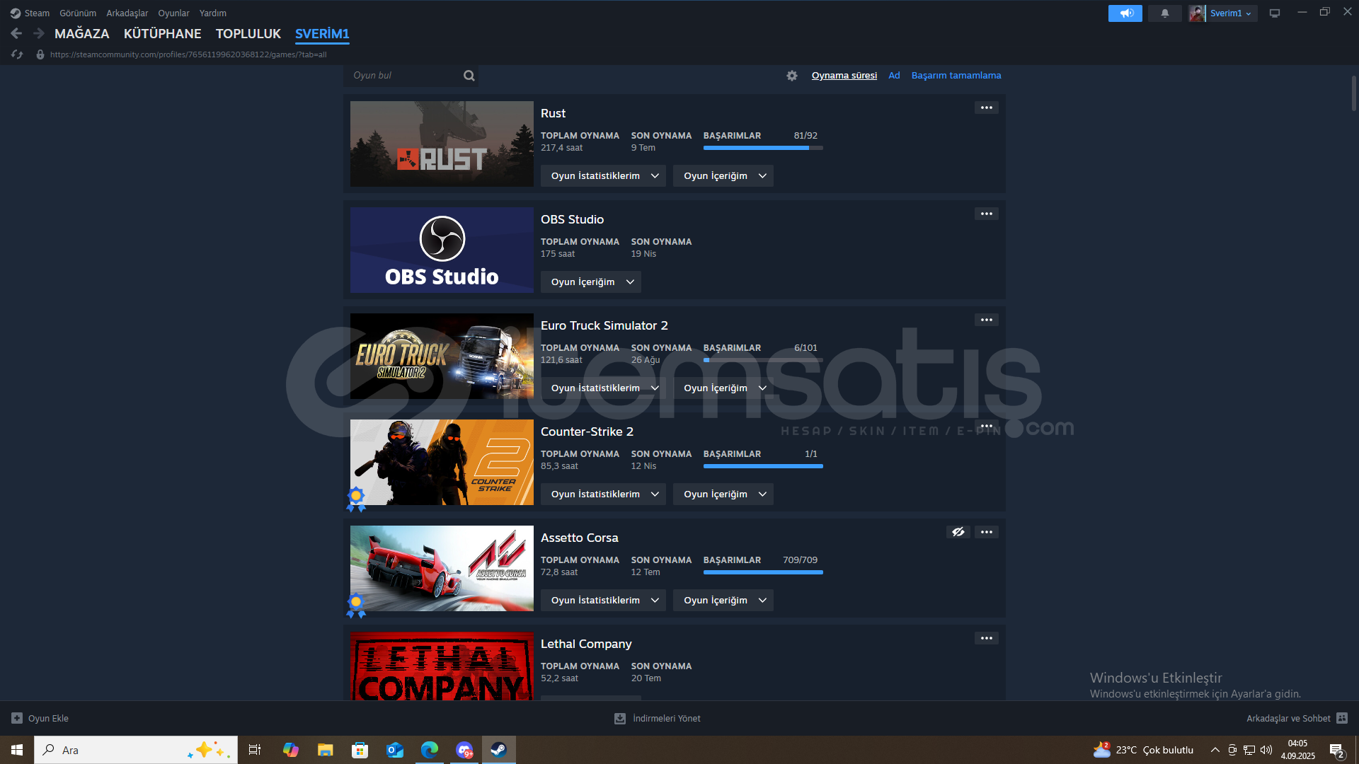Viewport: 1359px width, 764px height.
Task: Open the Rust game title link
Action: click(x=553, y=113)
